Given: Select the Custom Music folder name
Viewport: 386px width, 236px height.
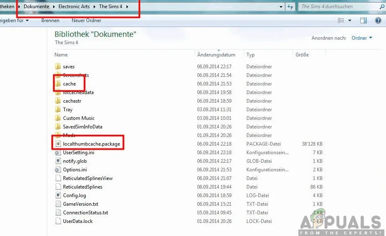Looking at the screenshot, I should point(79,118).
